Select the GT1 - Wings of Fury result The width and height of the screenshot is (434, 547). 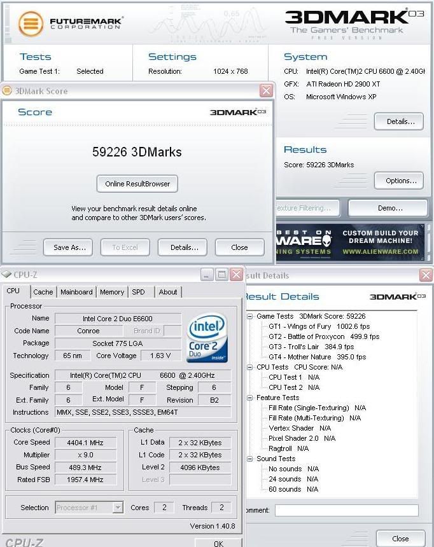coord(319,326)
